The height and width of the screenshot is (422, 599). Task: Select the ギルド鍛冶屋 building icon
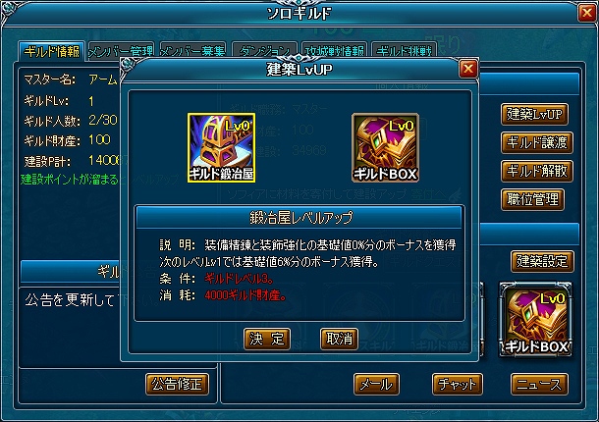(221, 147)
